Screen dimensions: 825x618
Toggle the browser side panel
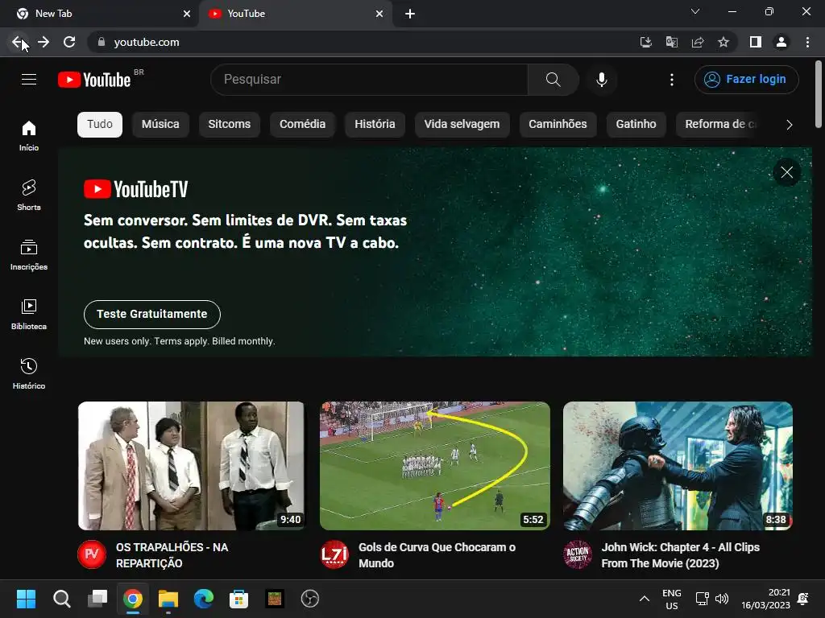pyautogui.click(x=756, y=42)
